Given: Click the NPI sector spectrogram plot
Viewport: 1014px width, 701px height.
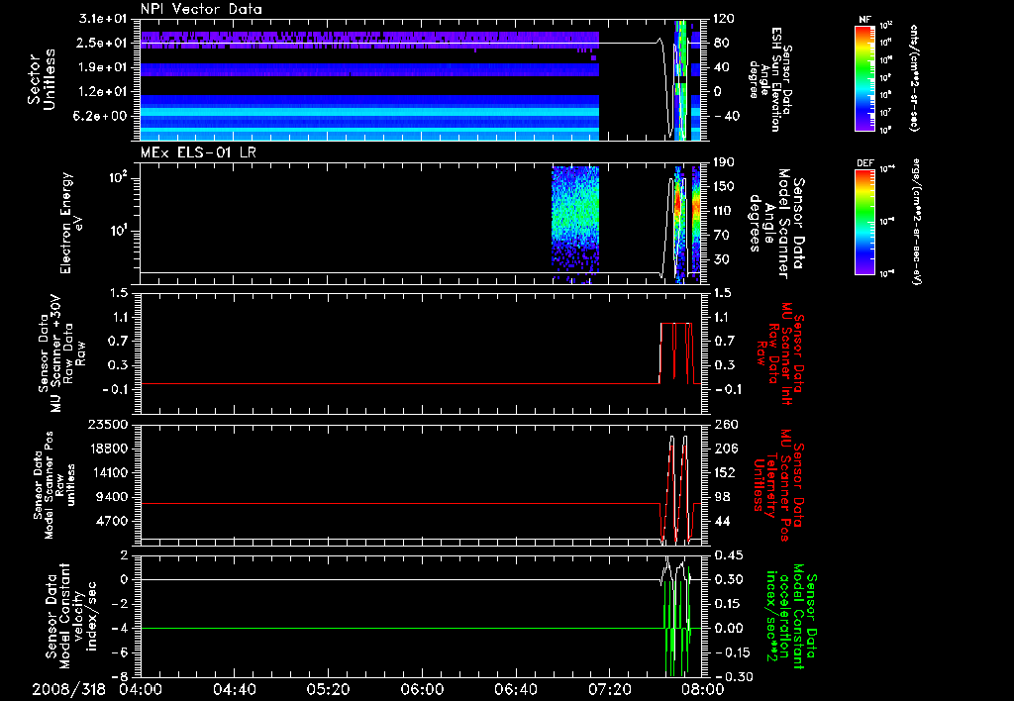Looking at the screenshot, I should pos(421,79).
